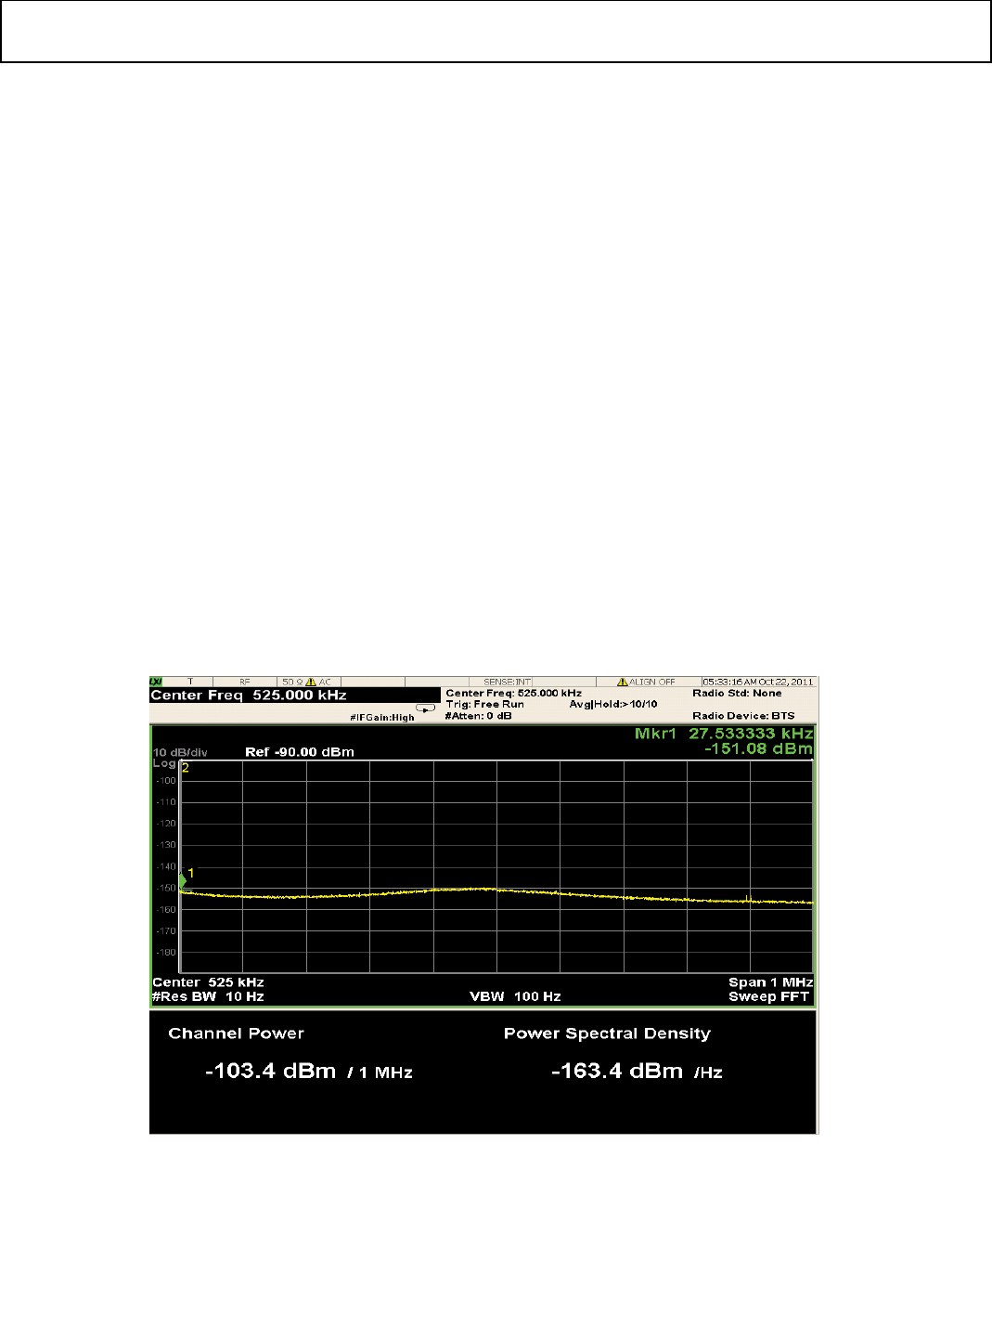
Task: Click the LXI logo icon
Action: click(x=156, y=682)
